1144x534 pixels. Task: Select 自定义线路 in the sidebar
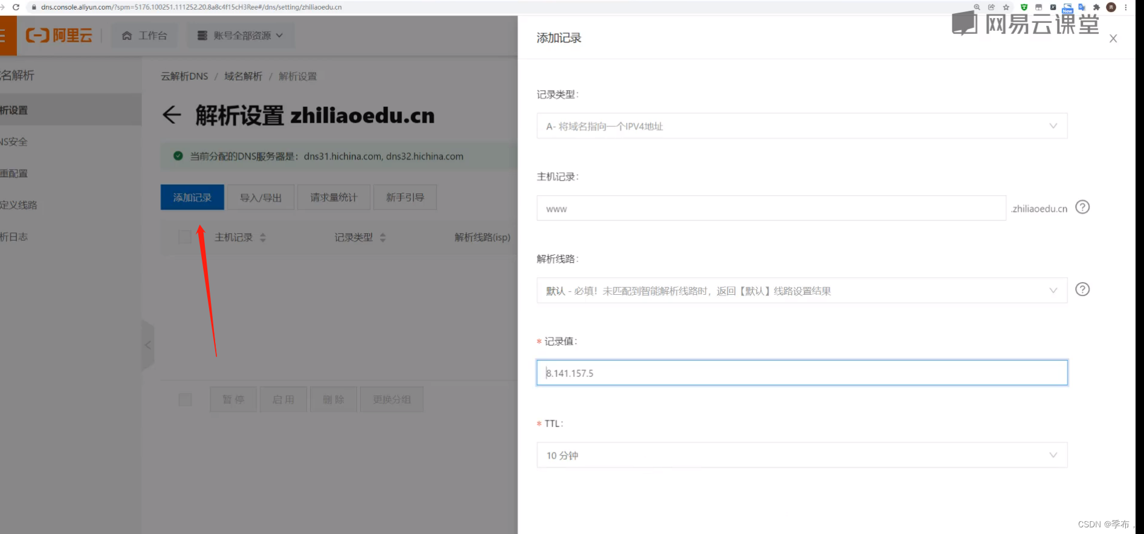pyautogui.click(x=71, y=205)
